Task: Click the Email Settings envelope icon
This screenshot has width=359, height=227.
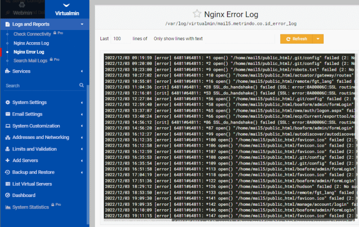Action: click(8, 114)
